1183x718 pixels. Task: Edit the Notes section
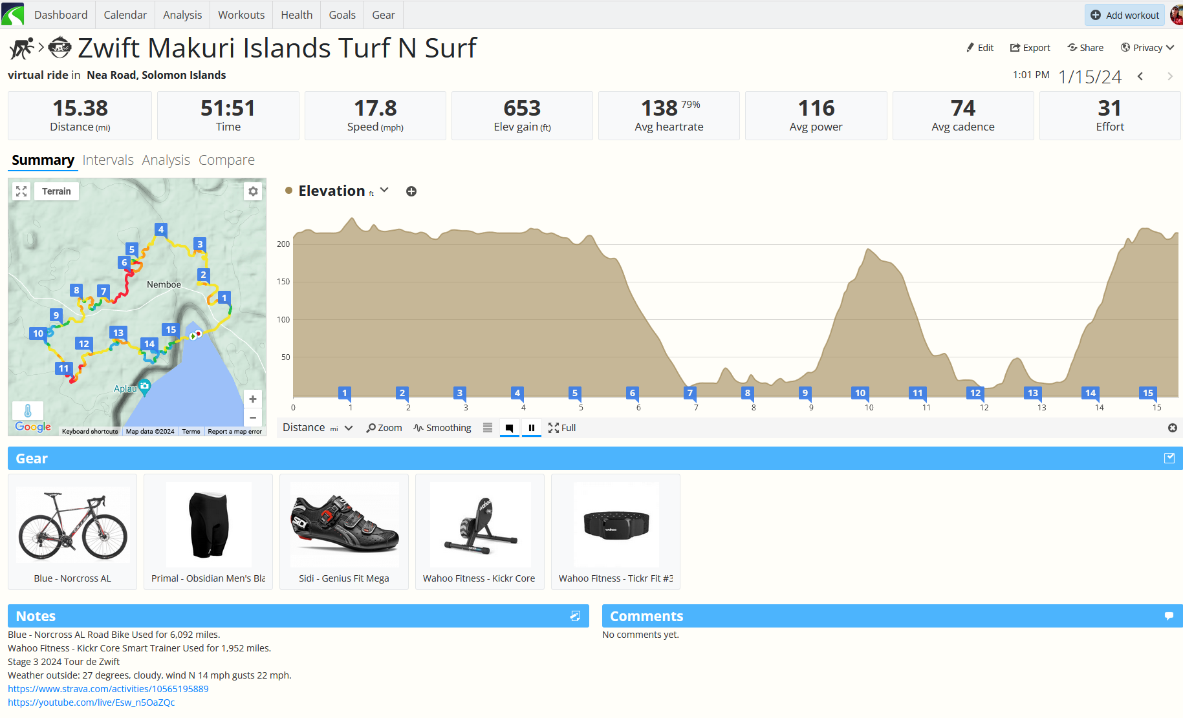click(x=575, y=616)
